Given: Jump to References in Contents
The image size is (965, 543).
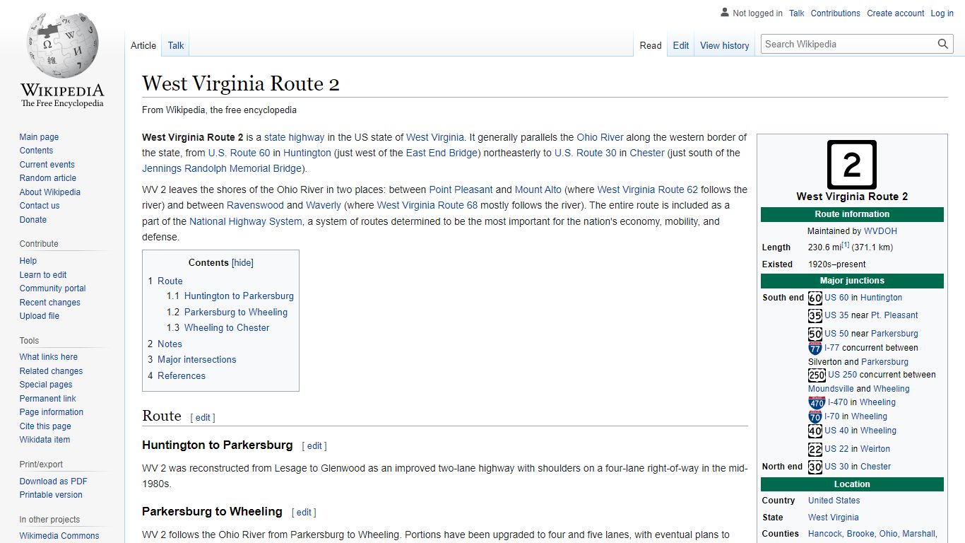Looking at the screenshot, I should [182, 375].
